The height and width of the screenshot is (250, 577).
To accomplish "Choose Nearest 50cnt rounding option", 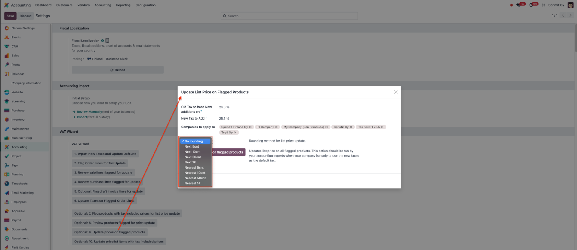I will pyautogui.click(x=195, y=178).
